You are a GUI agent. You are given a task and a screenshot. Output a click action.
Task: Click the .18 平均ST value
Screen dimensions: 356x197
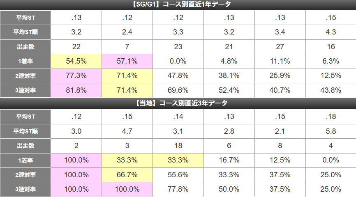click(331, 117)
